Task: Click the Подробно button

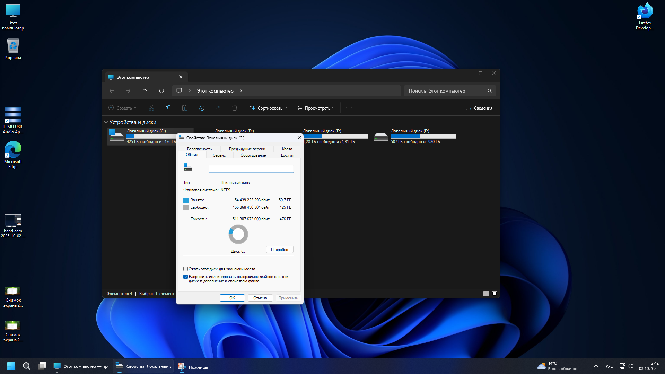Action: click(279, 250)
